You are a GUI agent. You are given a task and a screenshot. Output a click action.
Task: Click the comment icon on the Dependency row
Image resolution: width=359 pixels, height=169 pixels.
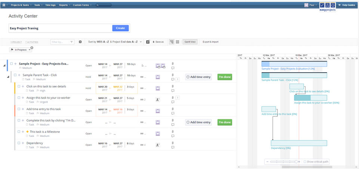coord(173,147)
